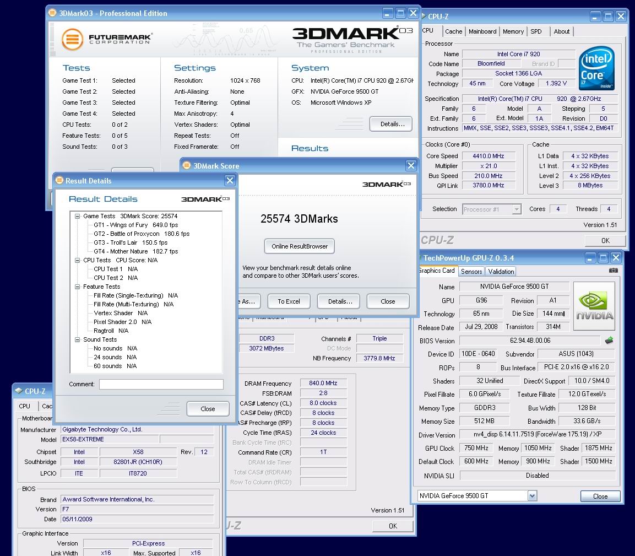Screen dimensions: 635x556
Task: Click Close button in Result Details dialog
Action: pyautogui.click(x=208, y=408)
